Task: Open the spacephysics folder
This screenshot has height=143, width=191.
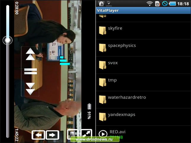Action: point(143,48)
